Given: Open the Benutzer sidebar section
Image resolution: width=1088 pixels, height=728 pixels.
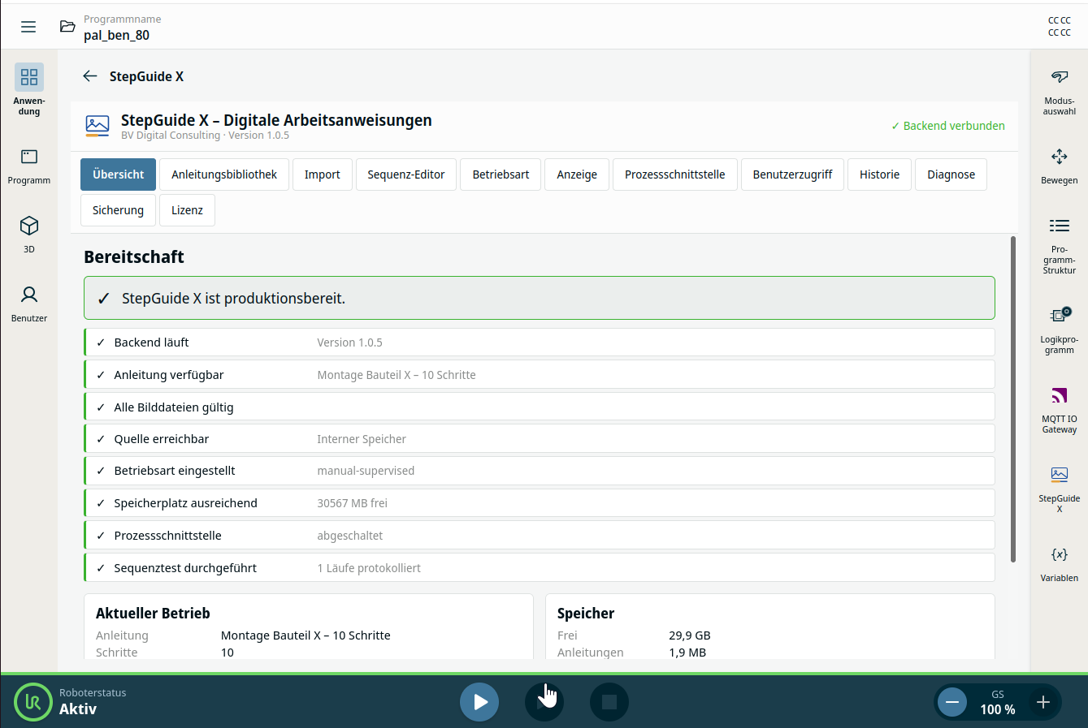Looking at the screenshot, I should point(29,304).
